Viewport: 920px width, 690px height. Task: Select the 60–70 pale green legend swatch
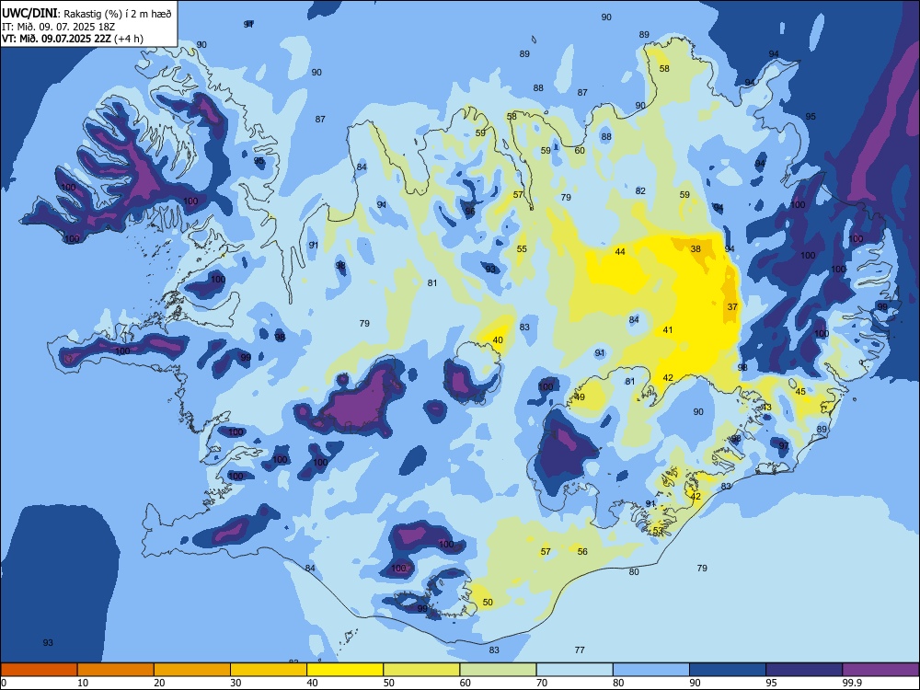pyautogui.click(x=498, y=670)
